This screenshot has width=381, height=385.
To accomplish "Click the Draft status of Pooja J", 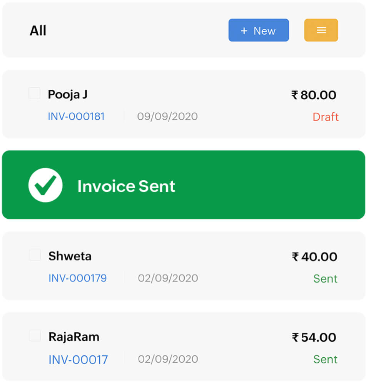I will click(326, 117).
